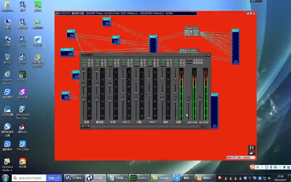This screenshot has height=182, width=291.
Task: Switch to KX 数字 taskbar window
Action: tap(74, 178)
